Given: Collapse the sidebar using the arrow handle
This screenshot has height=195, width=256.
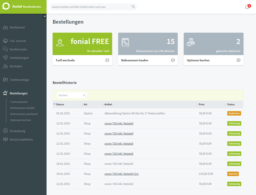Looking at the screenshot, I should 44,16.
